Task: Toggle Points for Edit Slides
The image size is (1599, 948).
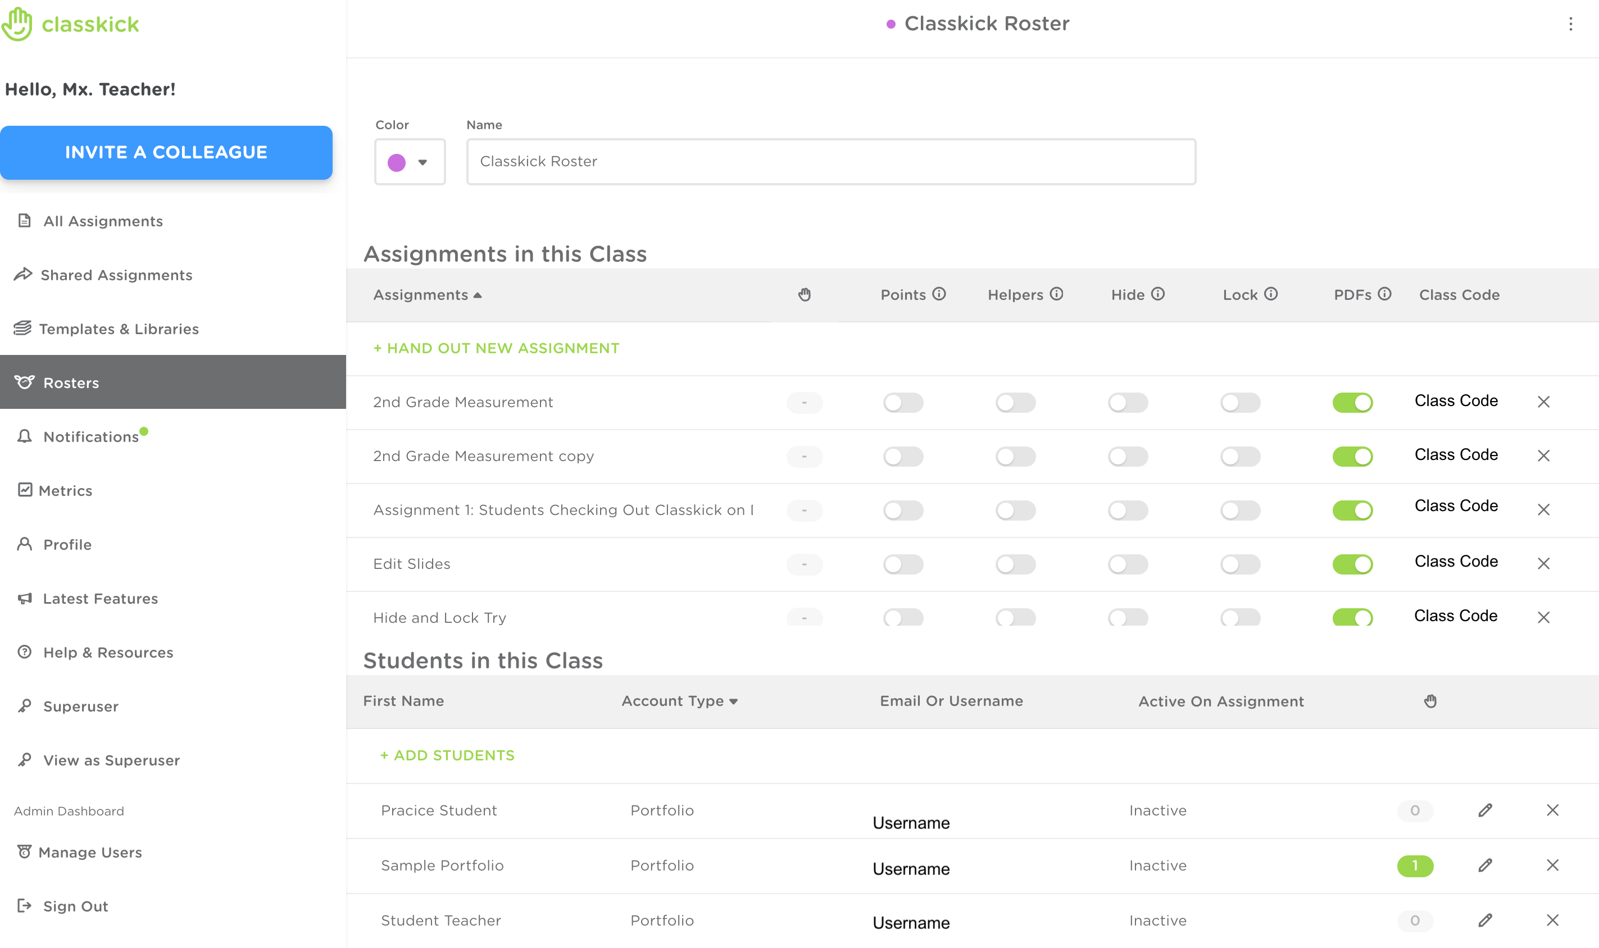Action: click(x=903, y=564)
